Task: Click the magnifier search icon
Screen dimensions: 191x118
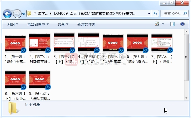Action: point(185,13)
